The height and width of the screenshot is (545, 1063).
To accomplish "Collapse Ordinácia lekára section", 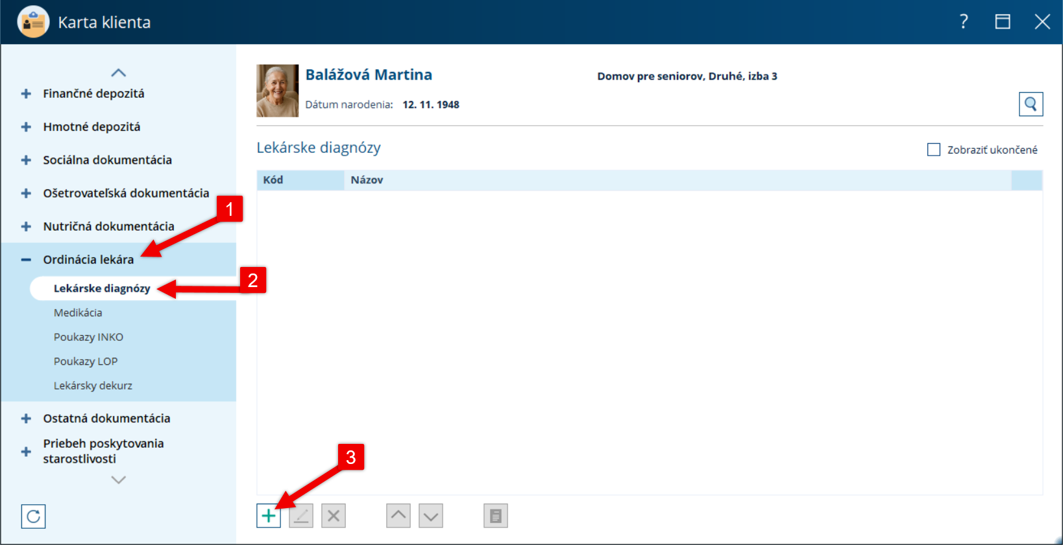I will (26, 259).
